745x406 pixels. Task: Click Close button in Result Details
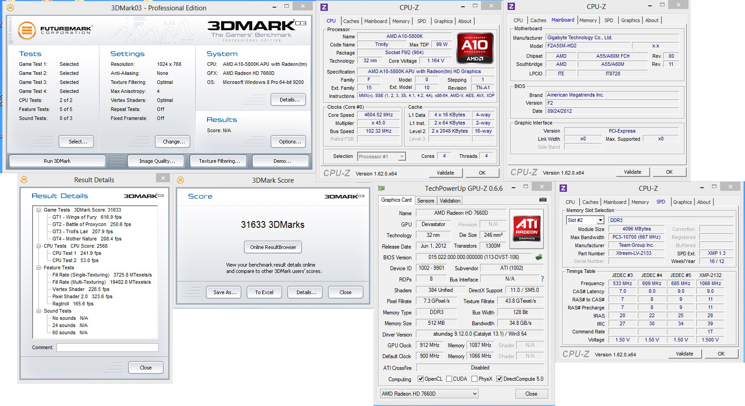coord(146,368)
